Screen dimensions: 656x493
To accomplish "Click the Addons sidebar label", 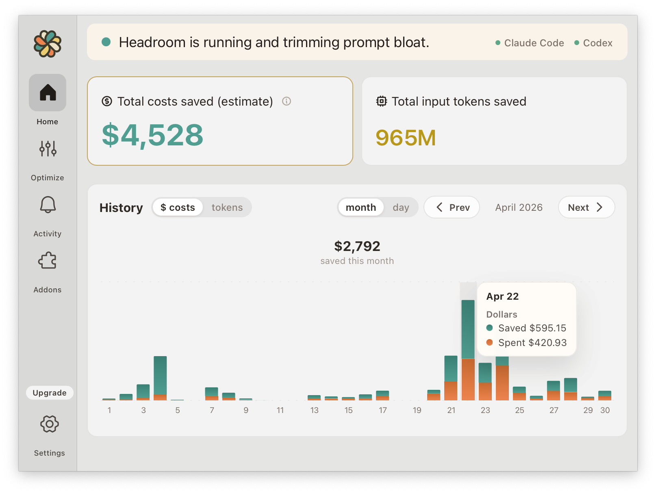I will [x=48, y=290].
